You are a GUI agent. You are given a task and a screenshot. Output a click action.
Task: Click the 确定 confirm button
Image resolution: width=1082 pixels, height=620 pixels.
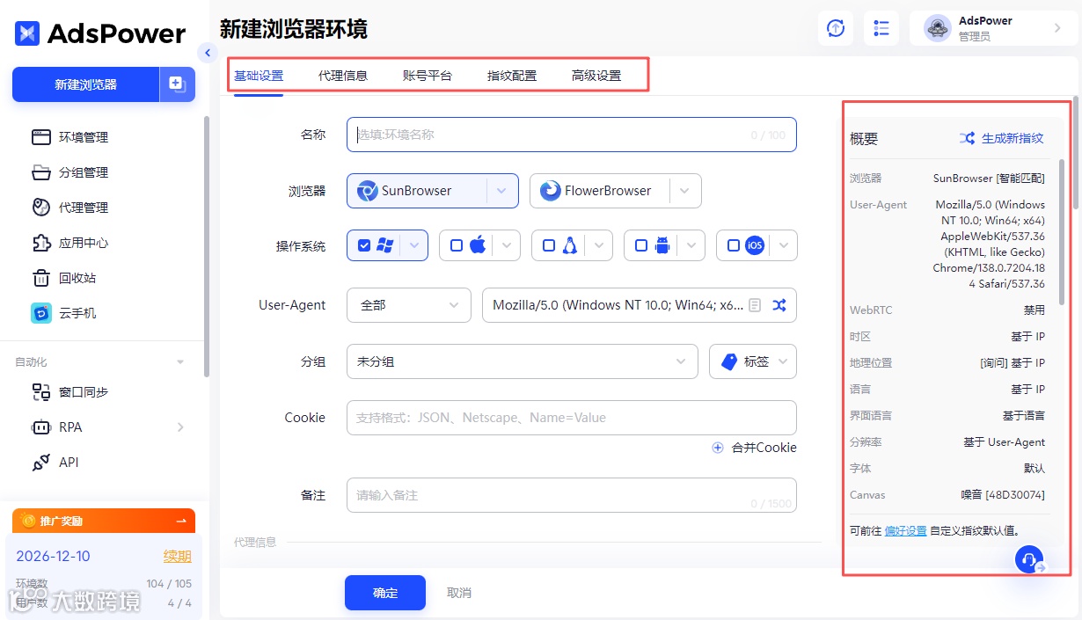(385, 593)
